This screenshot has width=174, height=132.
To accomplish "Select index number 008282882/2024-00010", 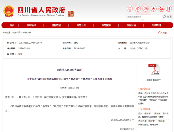I will click(30, 43).
